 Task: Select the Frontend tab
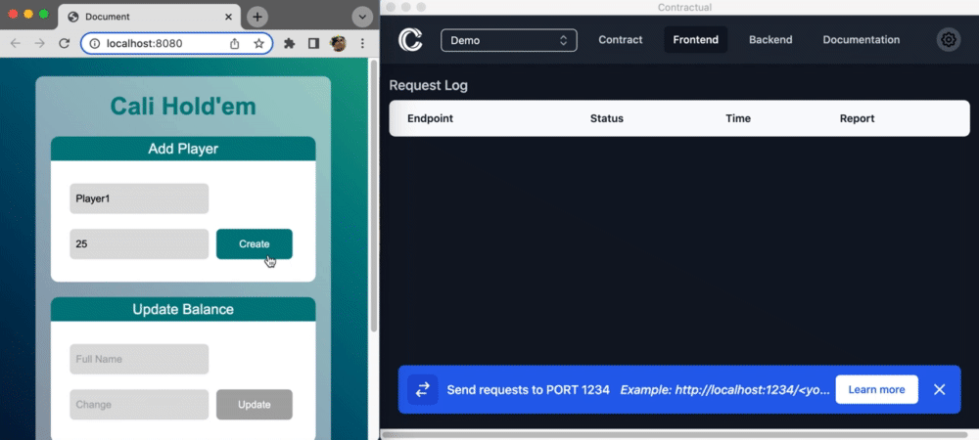[695, 40]
